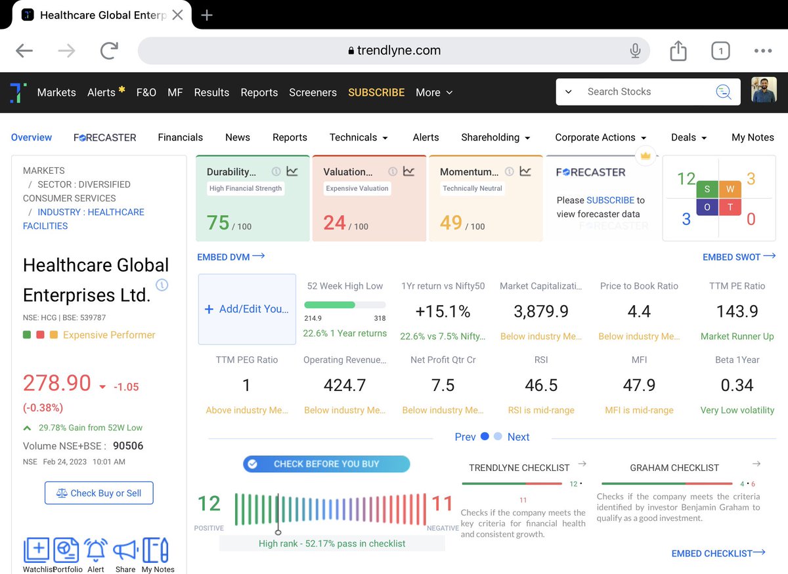This screenshot has width=788, height=574.
Task: Click the SUBSCRIBE link in Forecaster card
Action: click(611, 200)
